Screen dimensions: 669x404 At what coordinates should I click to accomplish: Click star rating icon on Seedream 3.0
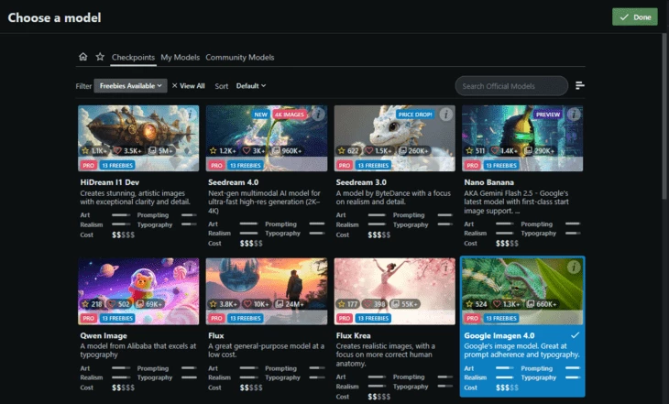pos(341,151)
